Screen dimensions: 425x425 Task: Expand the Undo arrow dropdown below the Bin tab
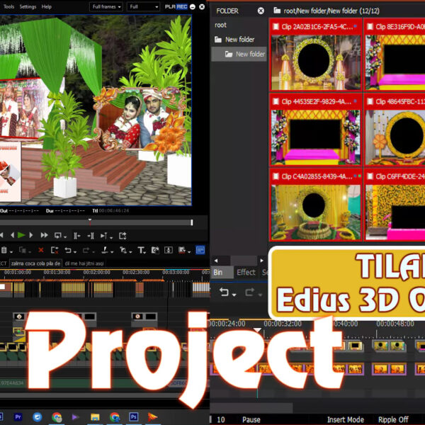[x=234, y=295]
